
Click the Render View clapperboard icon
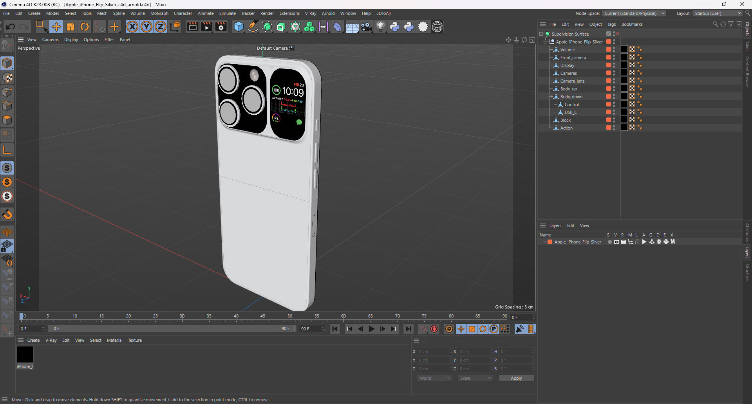click(x=192, y=27)
